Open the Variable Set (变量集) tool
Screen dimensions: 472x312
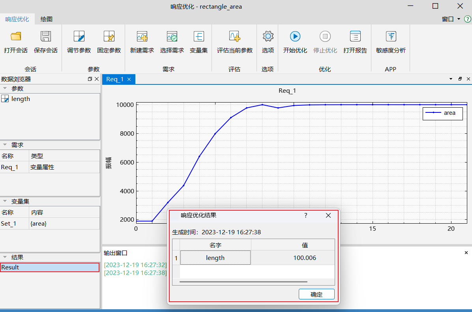(x=199, y=37)
